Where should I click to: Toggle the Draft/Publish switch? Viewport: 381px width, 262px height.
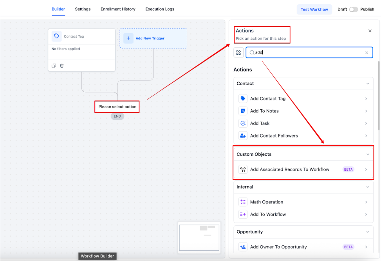coord(354,9)
